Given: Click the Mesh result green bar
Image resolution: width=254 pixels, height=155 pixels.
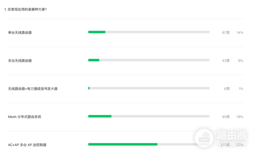Looking at the screenshot, I should coord(100,116).
